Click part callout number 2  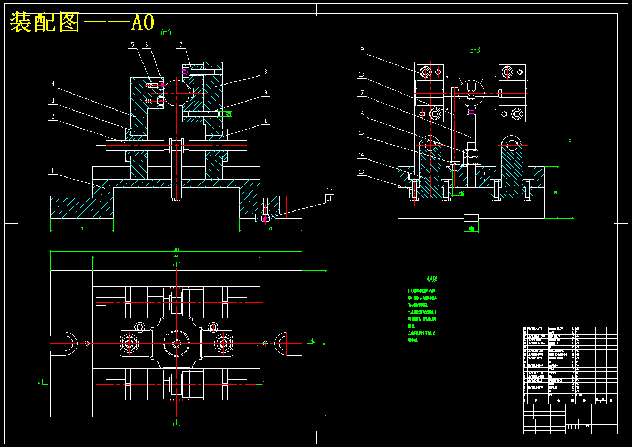(52, 116)
